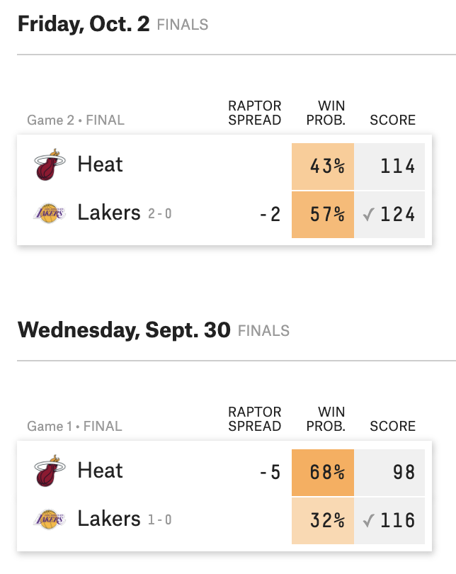Viewport: 456px width, 574px height.
Task: Click the Heat logo in Game 2
Action: 50,165
